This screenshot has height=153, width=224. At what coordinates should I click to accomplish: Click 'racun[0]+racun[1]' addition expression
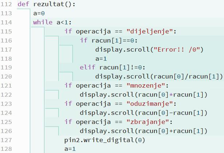tap(170, 131)
